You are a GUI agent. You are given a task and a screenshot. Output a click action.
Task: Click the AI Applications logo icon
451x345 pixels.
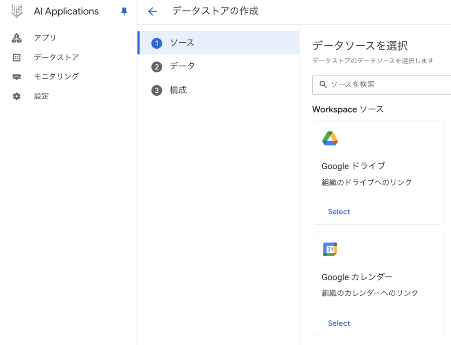pyautogui.click(x=17, y=11)
